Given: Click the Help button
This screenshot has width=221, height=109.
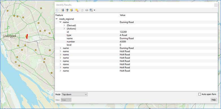Looking at the screenshot, I should [x=214, y=100].
